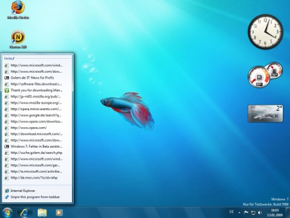The height and width of the screenshot is (218, 290).
Task: Click the Show desktop button at taskbar end
Action: (x=288, y=213)
